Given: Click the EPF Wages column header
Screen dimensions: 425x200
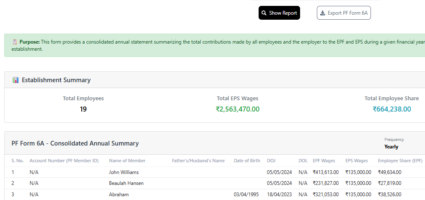Looking at the screenshot, I should 324,161.
